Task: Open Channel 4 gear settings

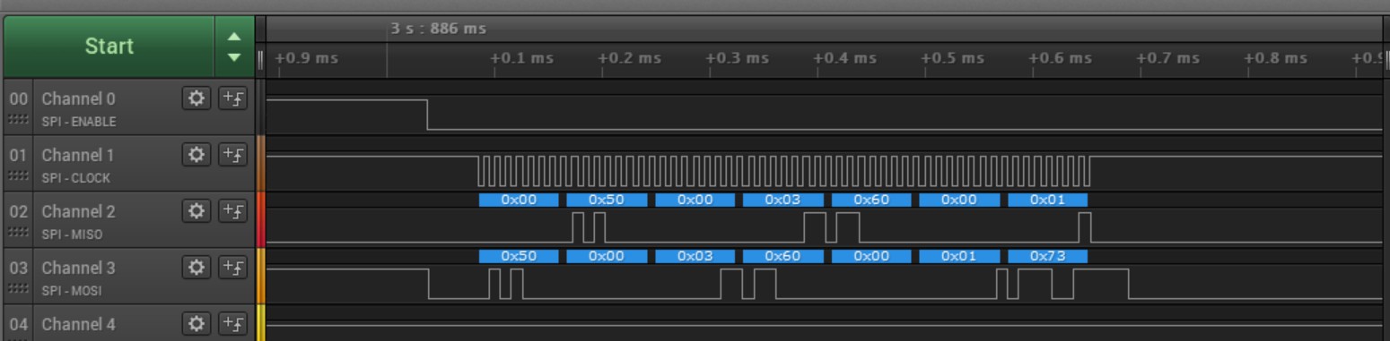Action: [x=197, y=324]
